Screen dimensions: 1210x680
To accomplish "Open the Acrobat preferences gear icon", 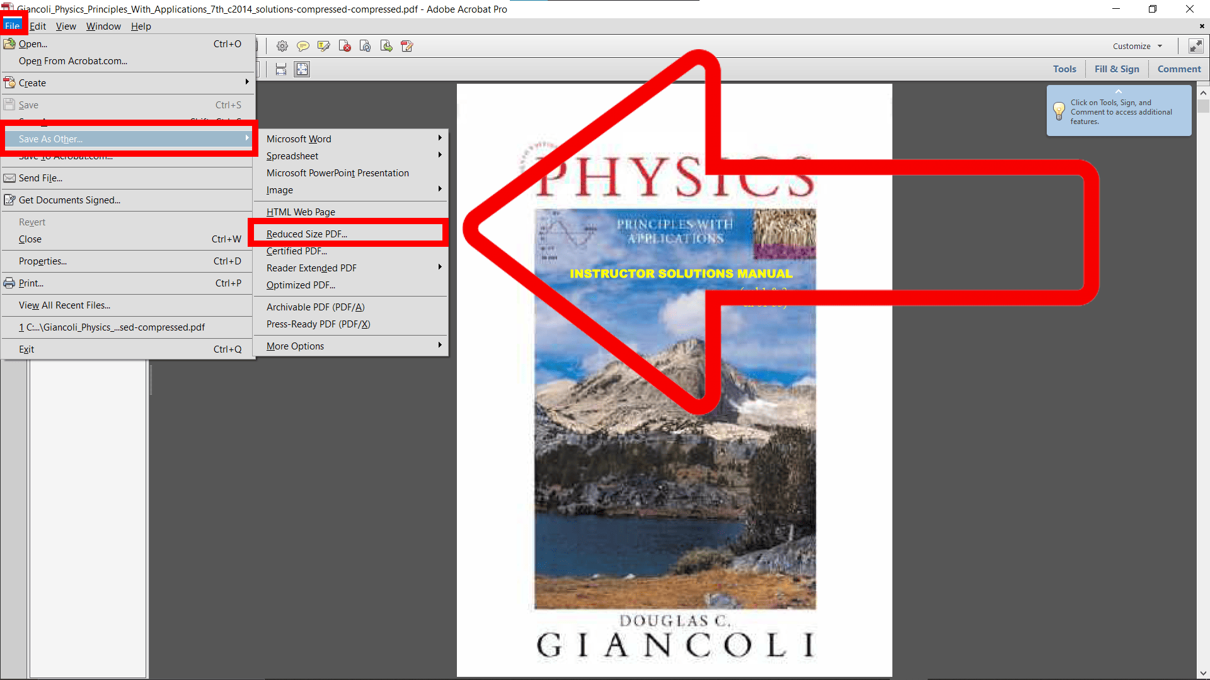I will point(282,45).
